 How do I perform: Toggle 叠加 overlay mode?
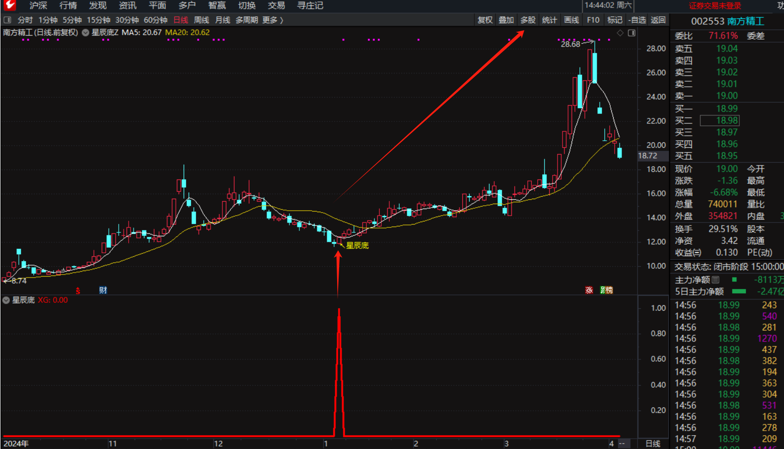click(x=506, y=20)
